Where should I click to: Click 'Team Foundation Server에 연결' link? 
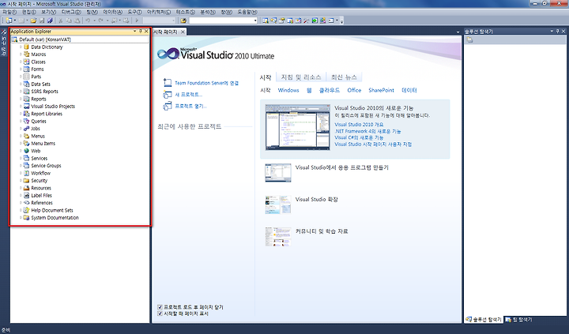pyautogui.click(x=206, y=83)
